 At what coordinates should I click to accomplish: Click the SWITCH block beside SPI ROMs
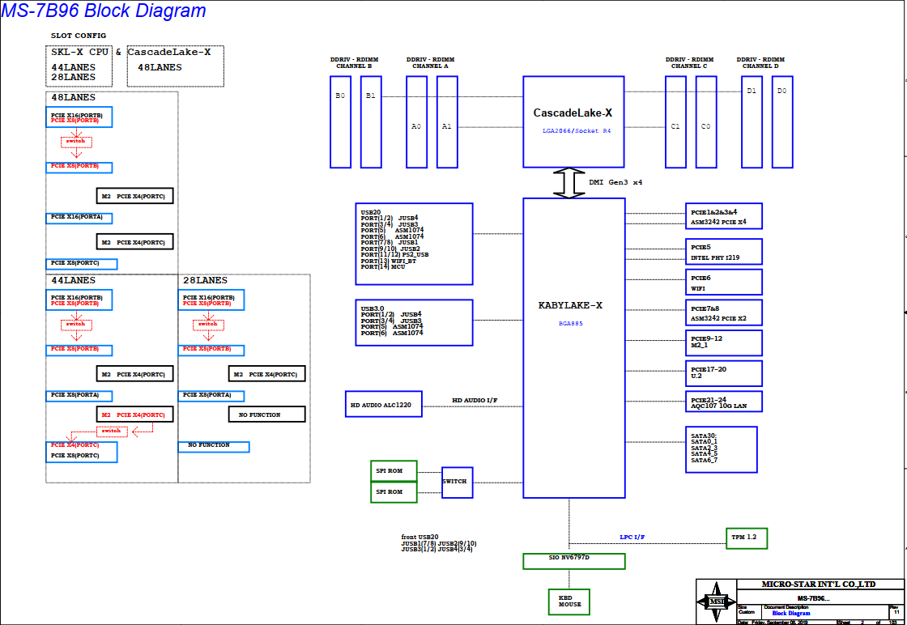point(457,482)
